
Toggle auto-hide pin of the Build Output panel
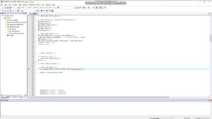(x=209, y=100)
